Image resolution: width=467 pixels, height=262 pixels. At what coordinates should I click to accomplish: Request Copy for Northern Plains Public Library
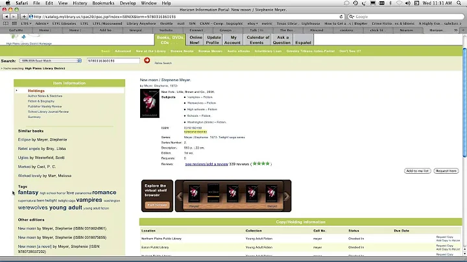click(x=445, y=237)
